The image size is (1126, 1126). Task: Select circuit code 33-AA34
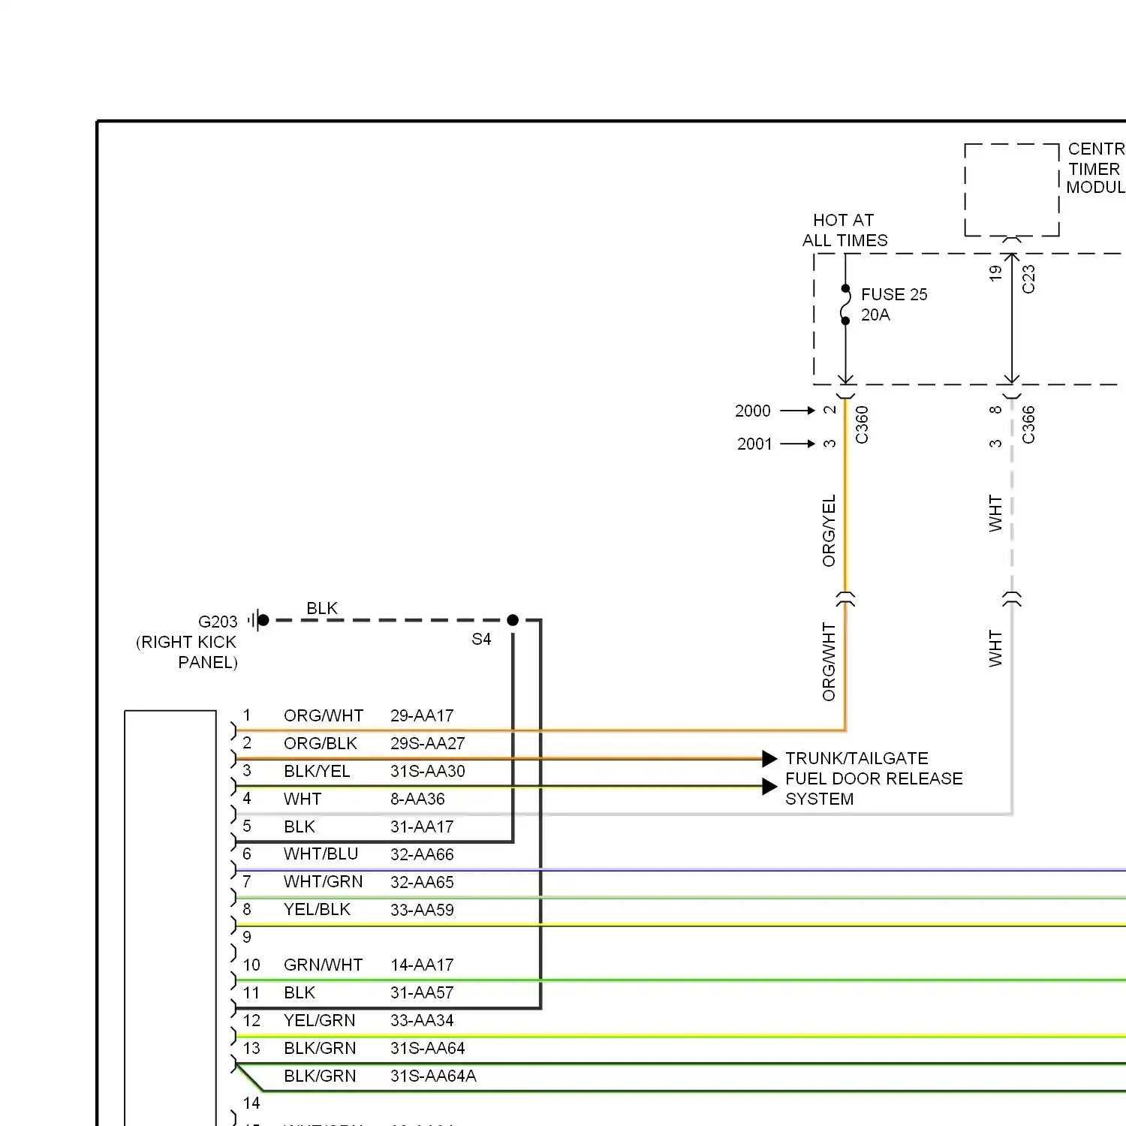422,1020
